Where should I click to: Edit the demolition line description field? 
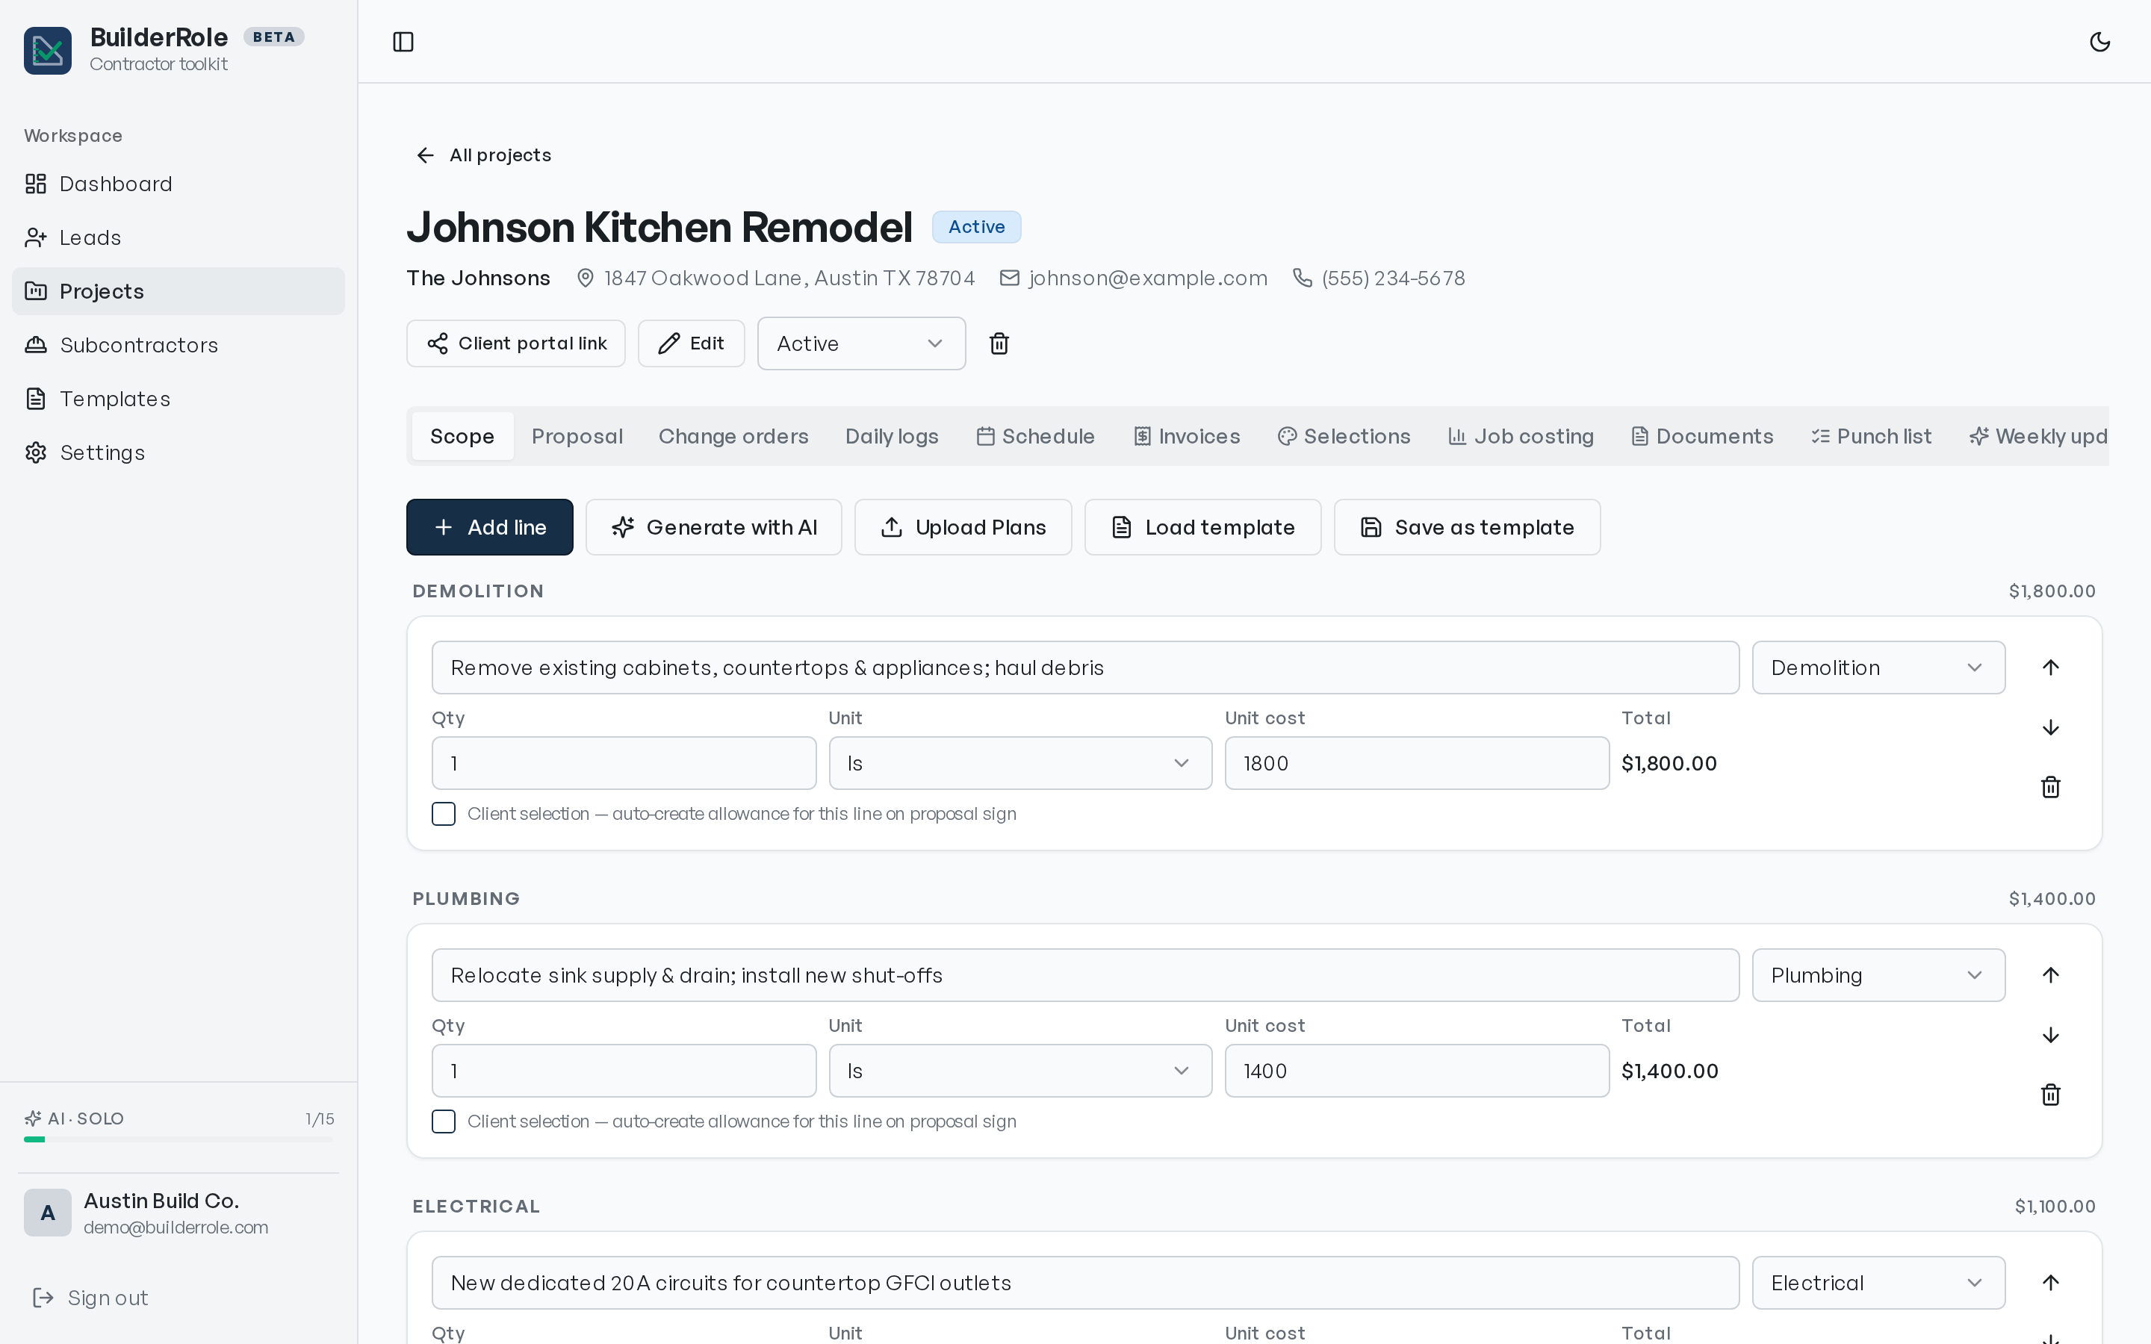click(x=1085, y=668)
